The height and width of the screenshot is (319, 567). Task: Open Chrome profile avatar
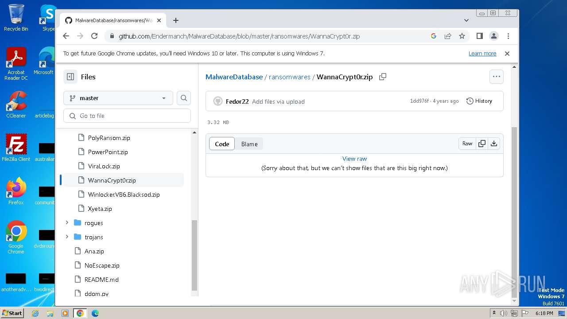[x=493, y=36]
